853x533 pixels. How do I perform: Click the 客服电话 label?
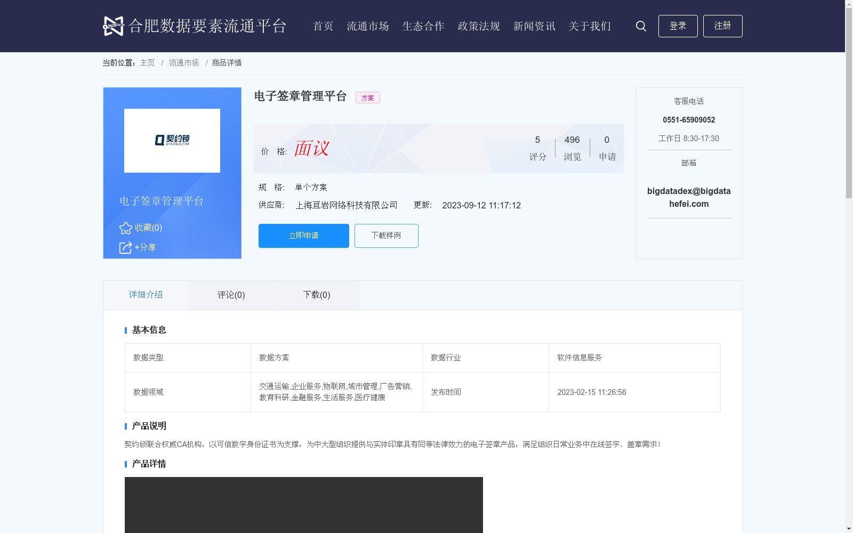[689, 101]
